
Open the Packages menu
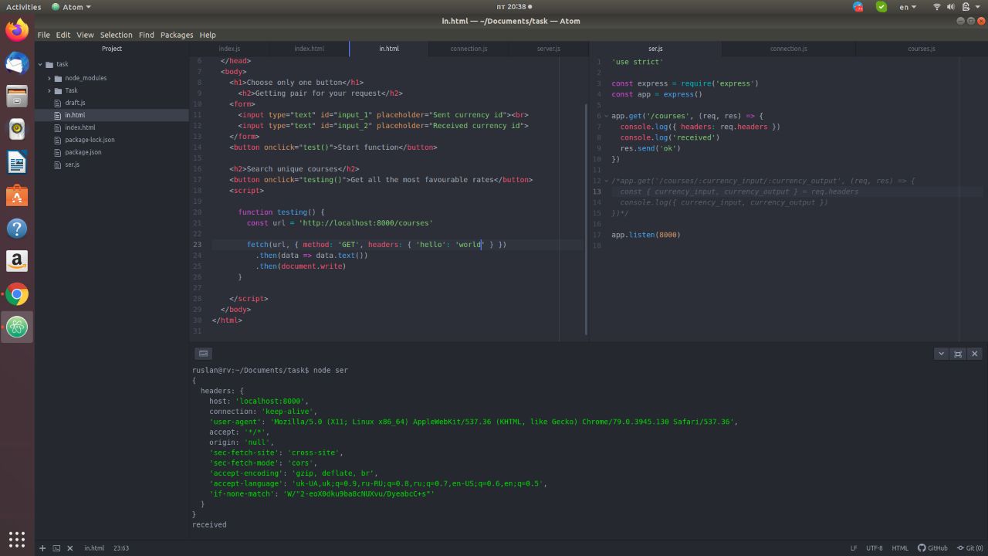coord(177,35)
